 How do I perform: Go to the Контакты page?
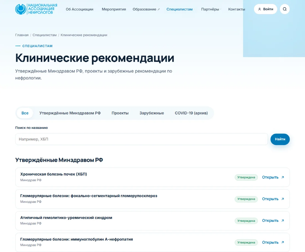pyautogui.click(x=237, y=9)
